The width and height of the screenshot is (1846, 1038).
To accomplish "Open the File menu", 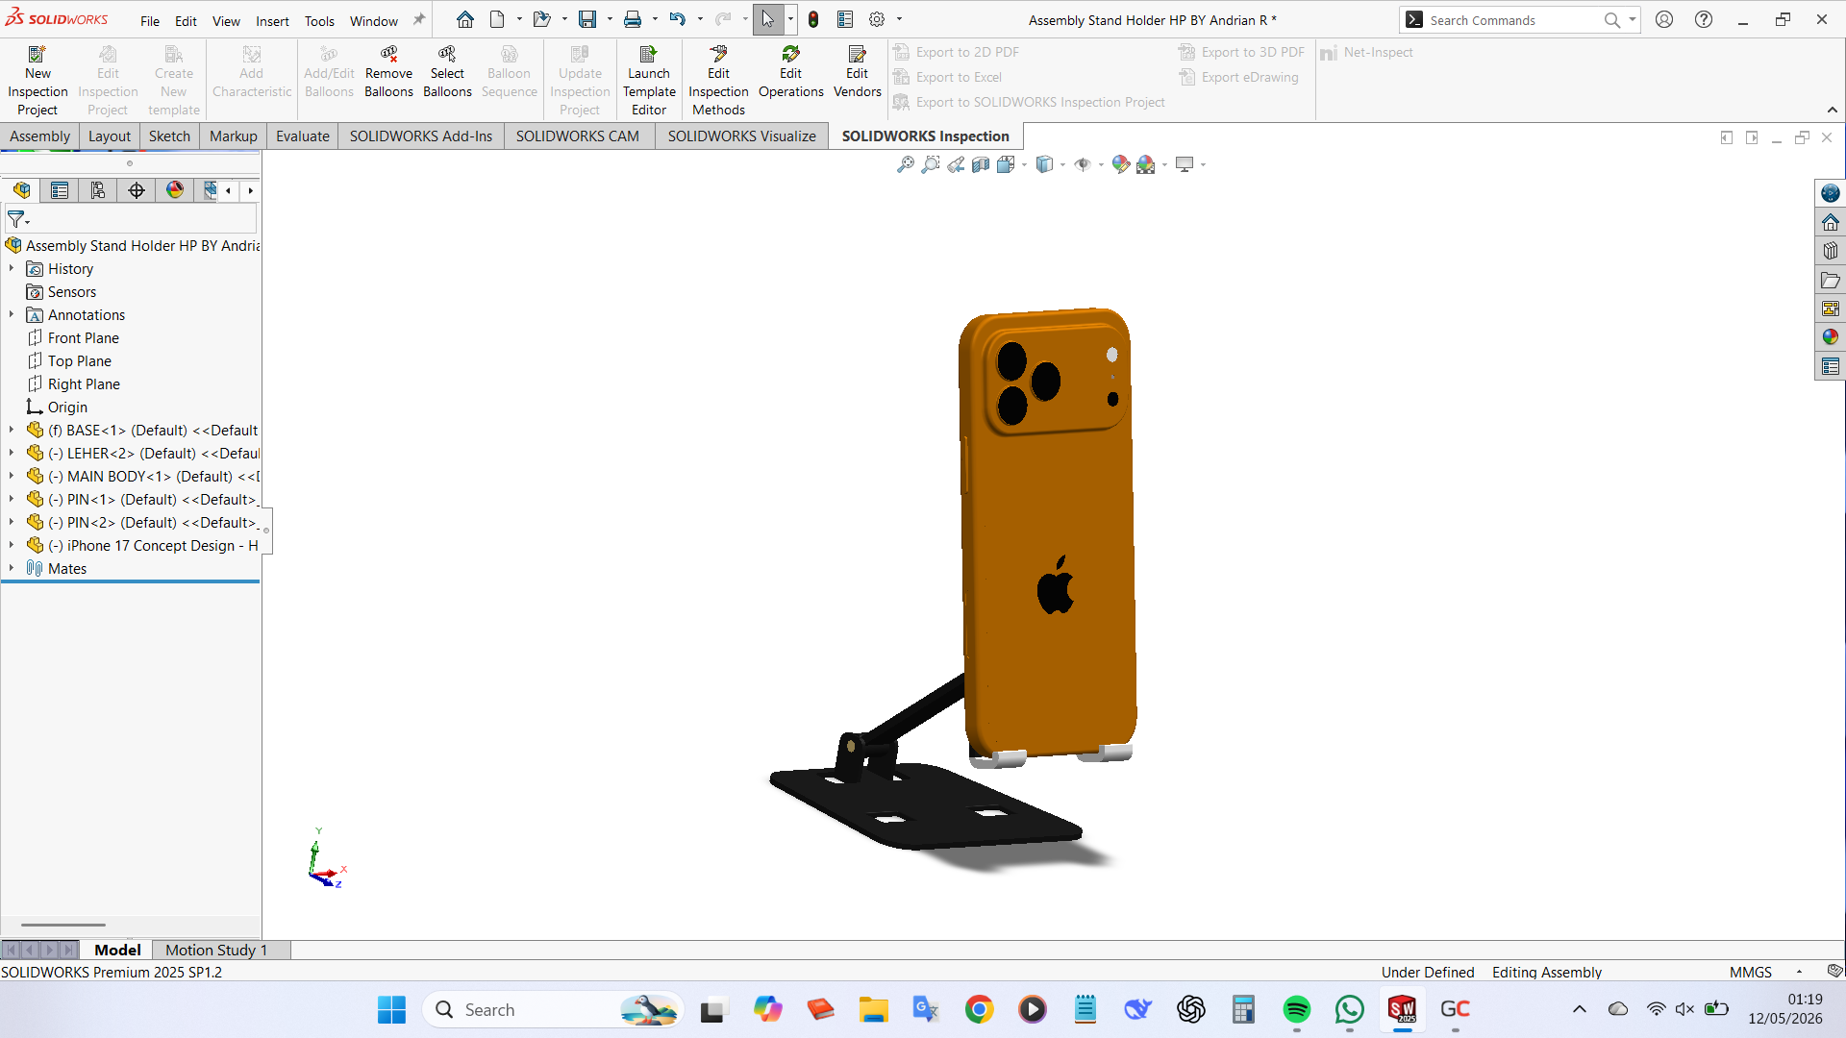I will (150, 21).
